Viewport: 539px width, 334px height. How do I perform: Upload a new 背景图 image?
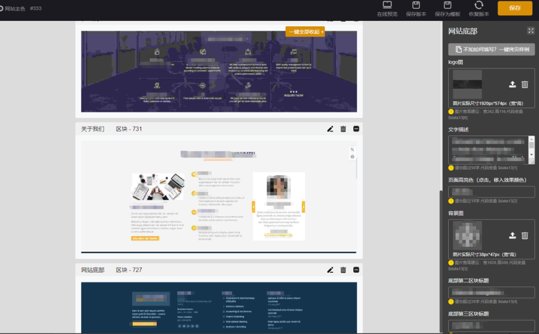512,236
